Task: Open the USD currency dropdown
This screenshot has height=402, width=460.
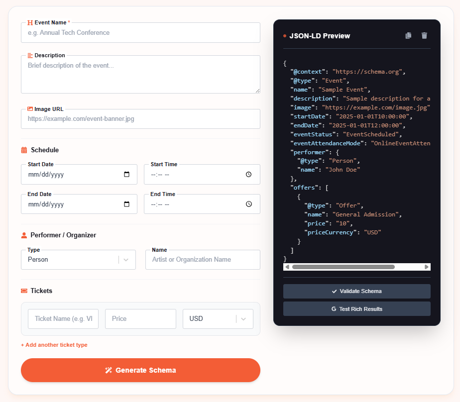Action: tap(218, 318)
